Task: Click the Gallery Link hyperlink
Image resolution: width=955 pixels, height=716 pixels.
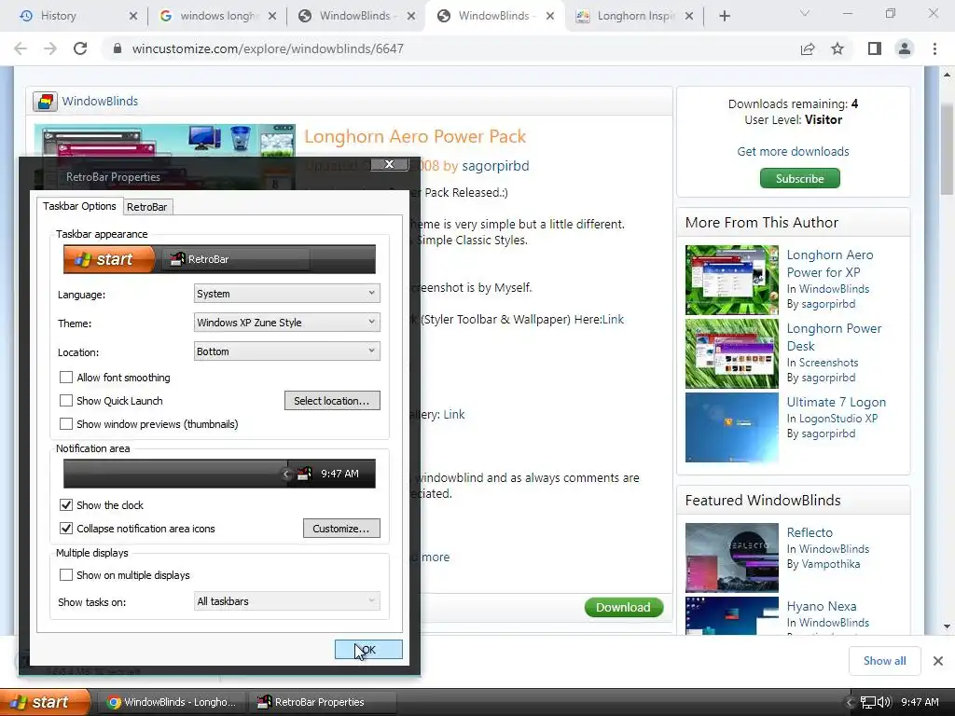Action: 454,414
